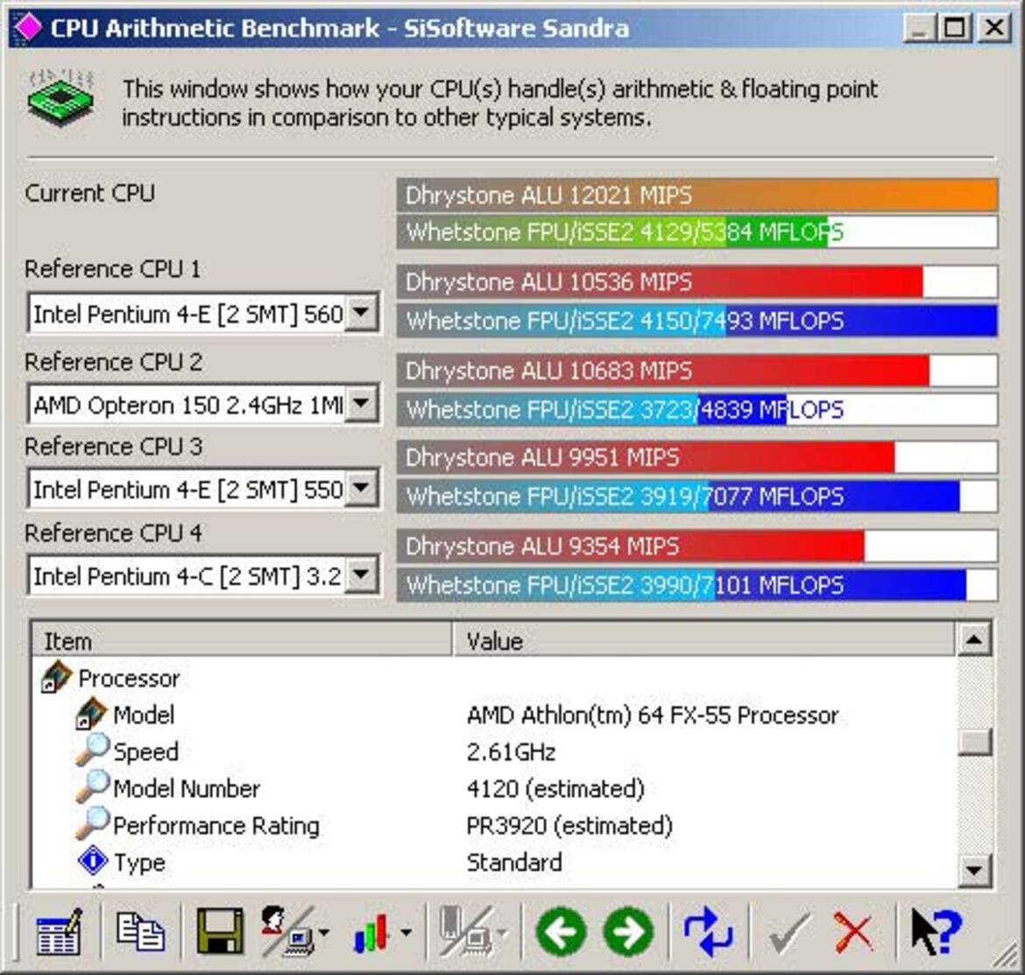Click the Reference CPU 1 label
Image resolution: width=1025 pixels, height=975 pixels.
coord(112,269)
